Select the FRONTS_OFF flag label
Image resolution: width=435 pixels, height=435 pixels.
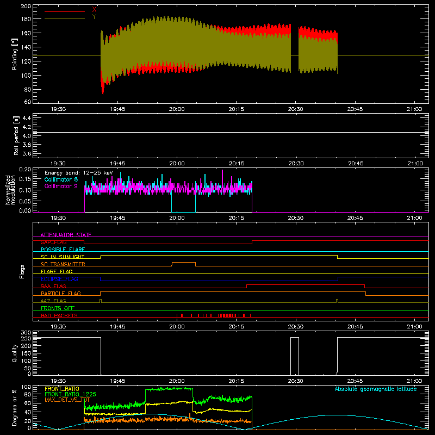[58, 308]
